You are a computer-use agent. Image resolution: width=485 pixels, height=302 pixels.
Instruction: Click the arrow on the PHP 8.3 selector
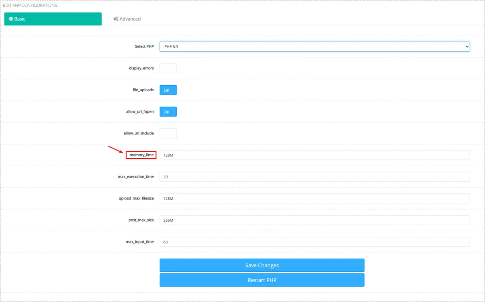point(467,47)
